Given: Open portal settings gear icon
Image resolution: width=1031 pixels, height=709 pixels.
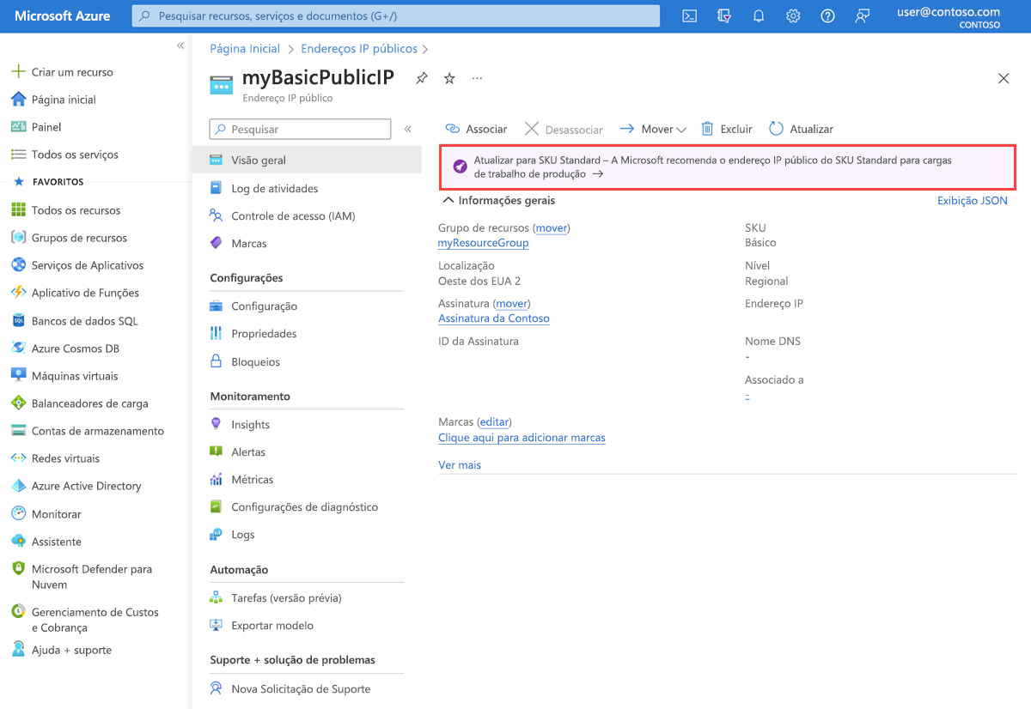Looking at the screenshot, I should 793,16.
